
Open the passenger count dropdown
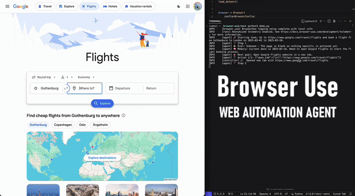67,77
